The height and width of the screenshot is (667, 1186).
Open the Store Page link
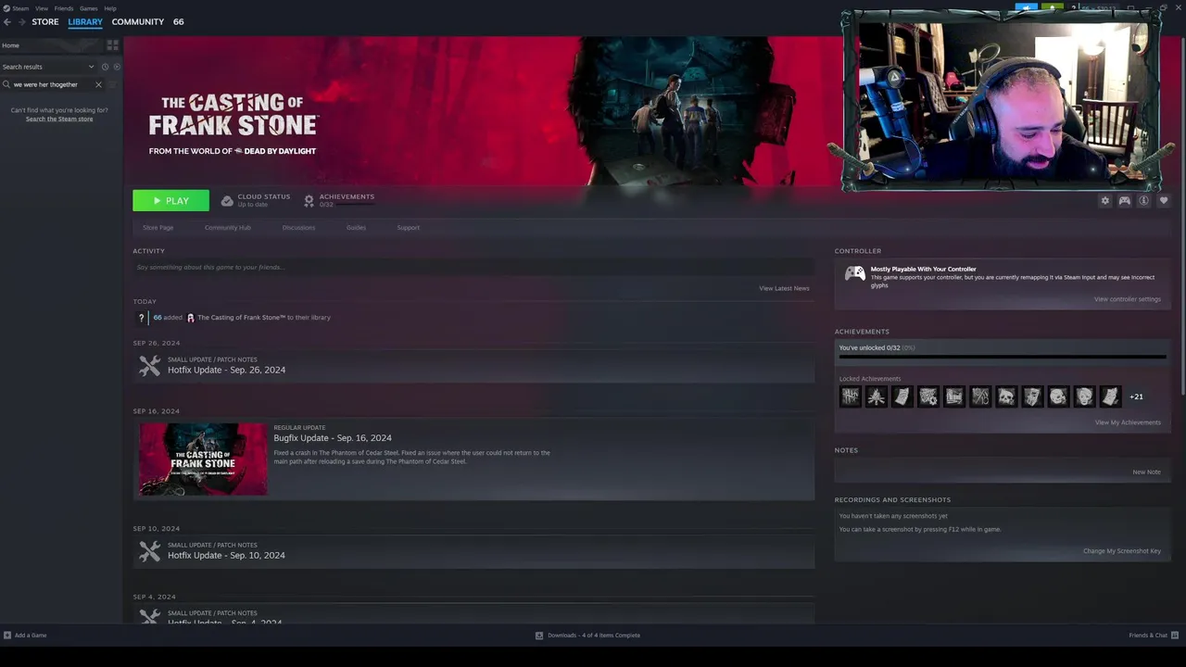tap(158, 228)
